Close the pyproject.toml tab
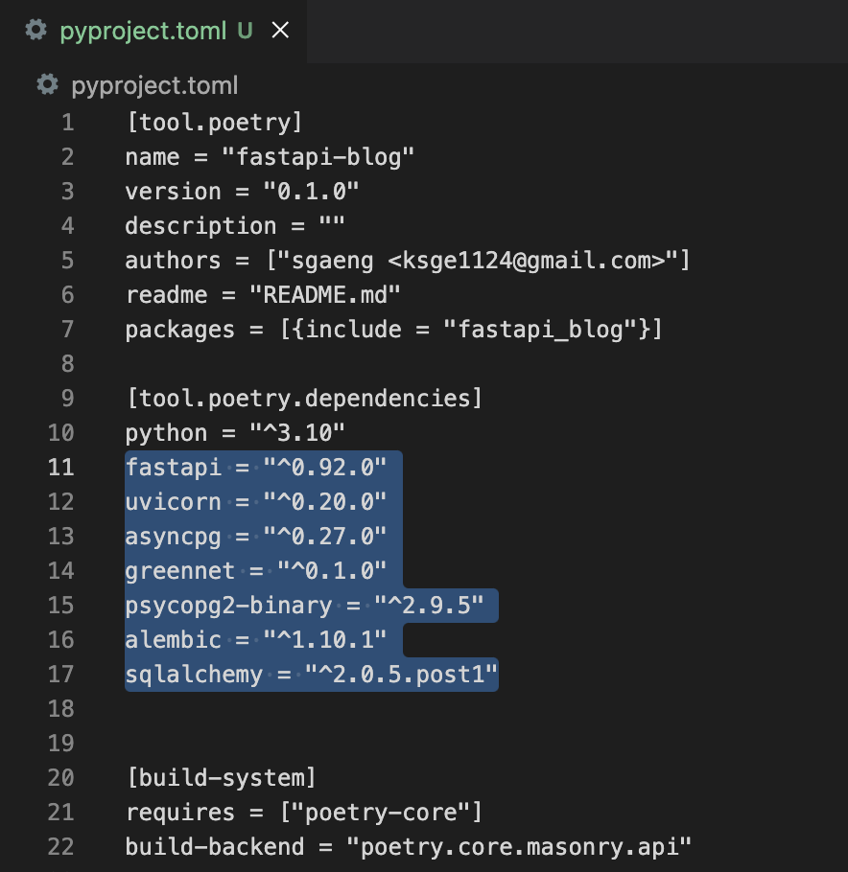This screenshot has height=872, width=848. click(x=280, y=30)
